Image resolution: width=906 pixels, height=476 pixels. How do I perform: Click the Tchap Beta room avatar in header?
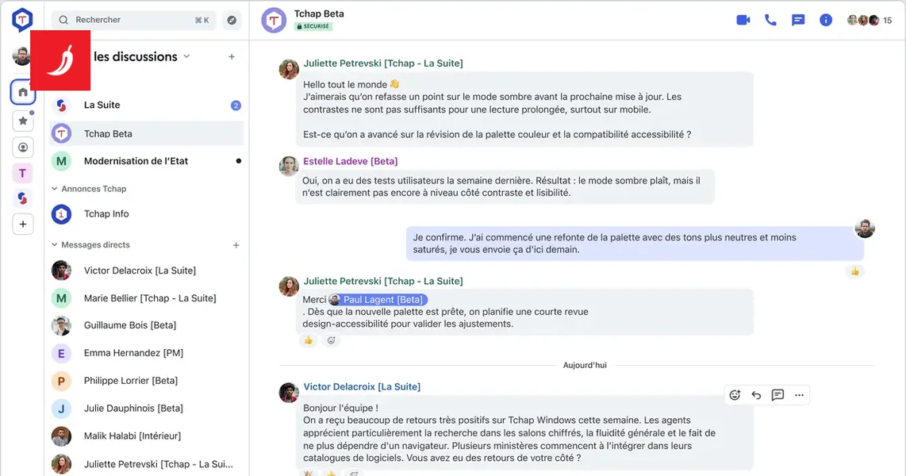pos(274,20)
